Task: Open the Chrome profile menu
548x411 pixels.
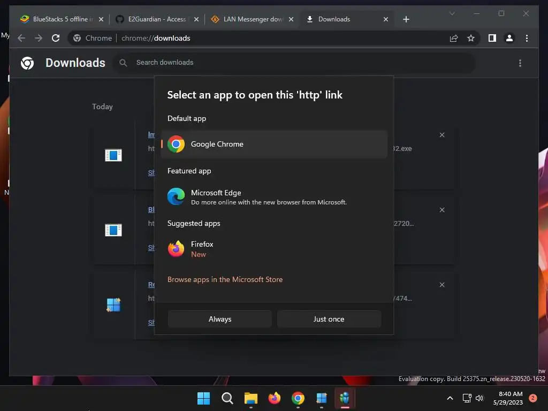Action: click(x=509, y=38)
